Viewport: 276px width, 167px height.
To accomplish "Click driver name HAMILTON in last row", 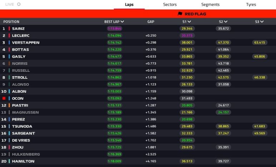I will [x=23, y=161].
